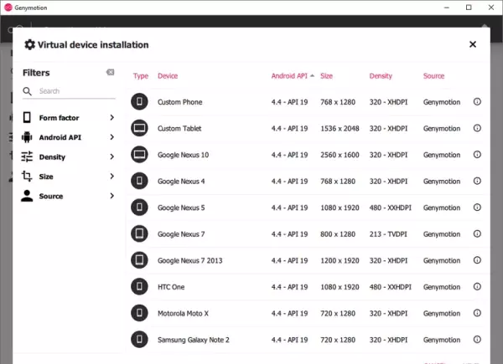
Task: Click the phone icon for Google Nexus 5
Action: tap(139, 208)
